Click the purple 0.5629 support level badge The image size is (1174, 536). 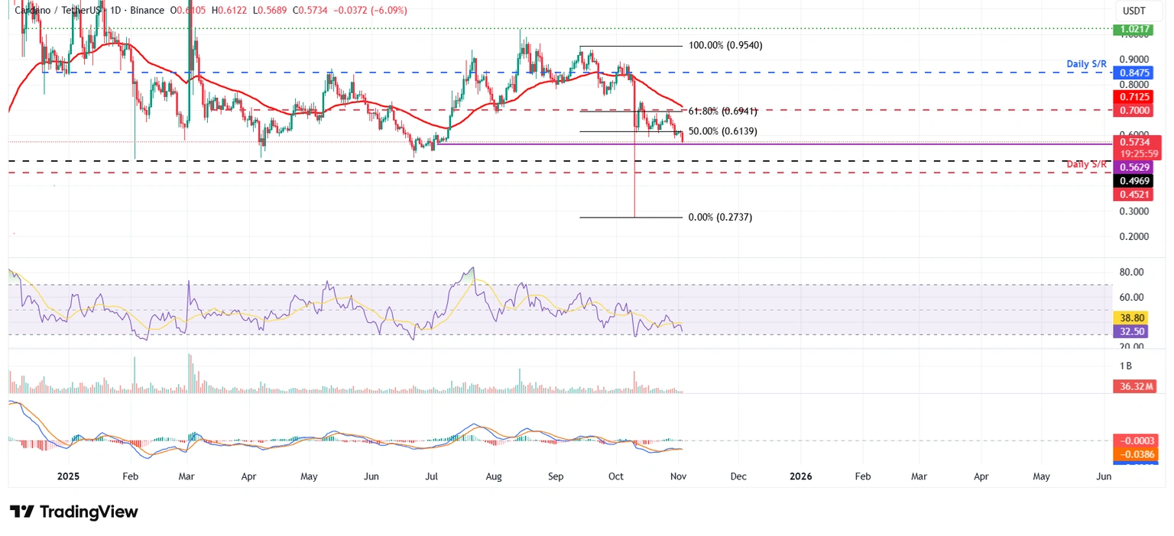tap(1134, 167)
